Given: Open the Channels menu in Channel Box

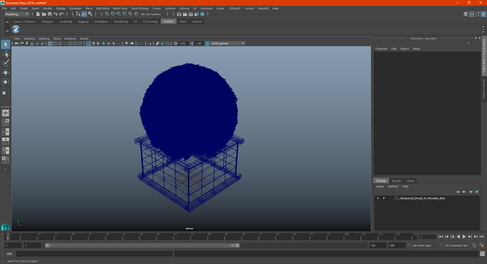Looking at the screenshot, I should tap(381, 49).
